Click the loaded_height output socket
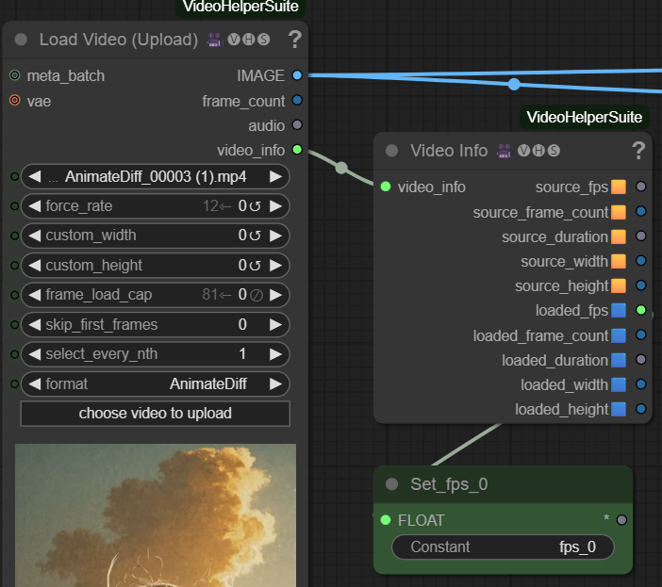This screenshot has width=662, height=587. coord(641,409)
